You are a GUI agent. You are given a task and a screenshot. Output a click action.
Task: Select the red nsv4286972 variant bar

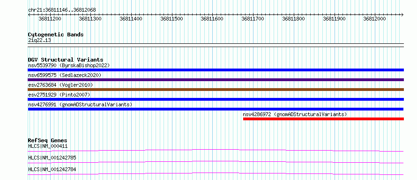click(x=323, y=119)
